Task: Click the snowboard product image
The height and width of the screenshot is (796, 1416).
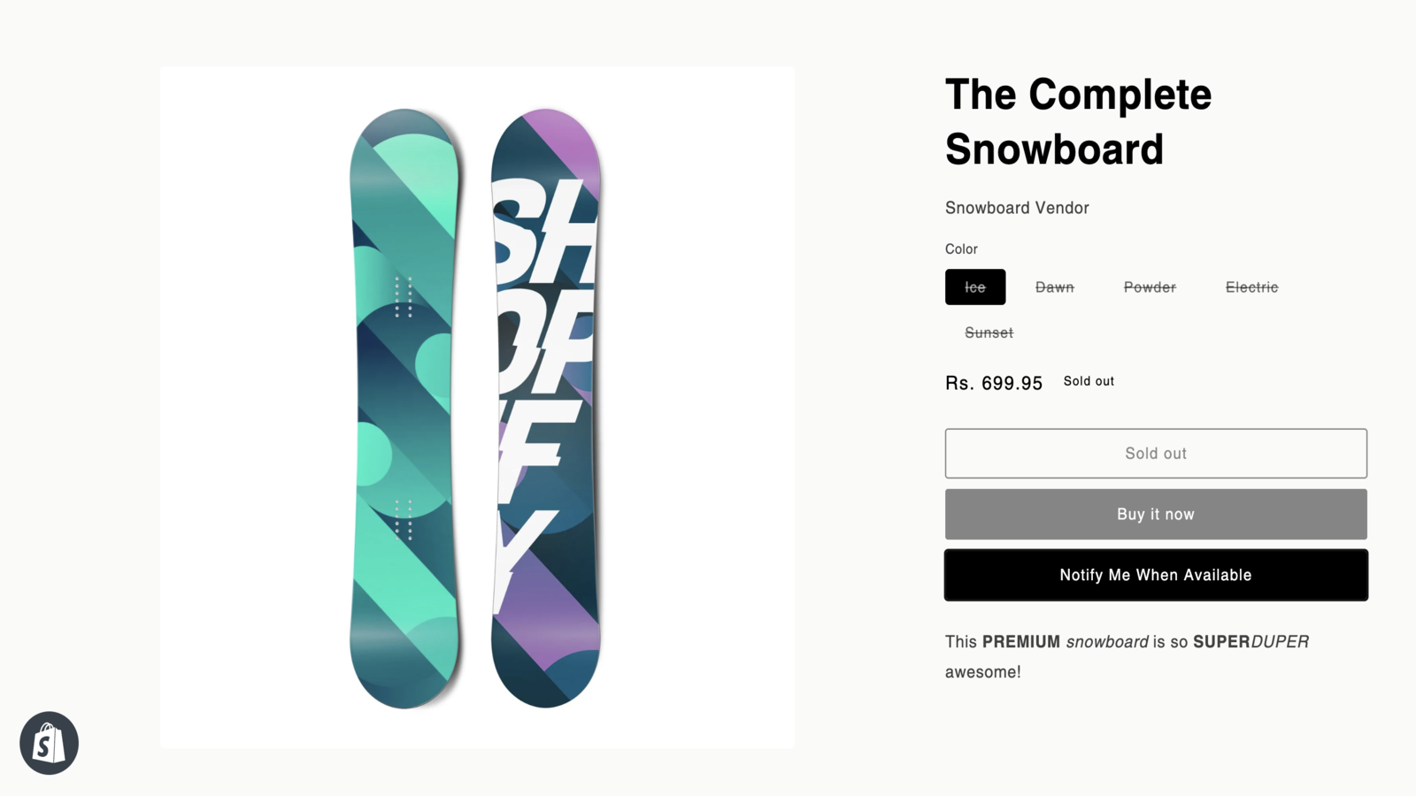Action: tap(476, 405)
